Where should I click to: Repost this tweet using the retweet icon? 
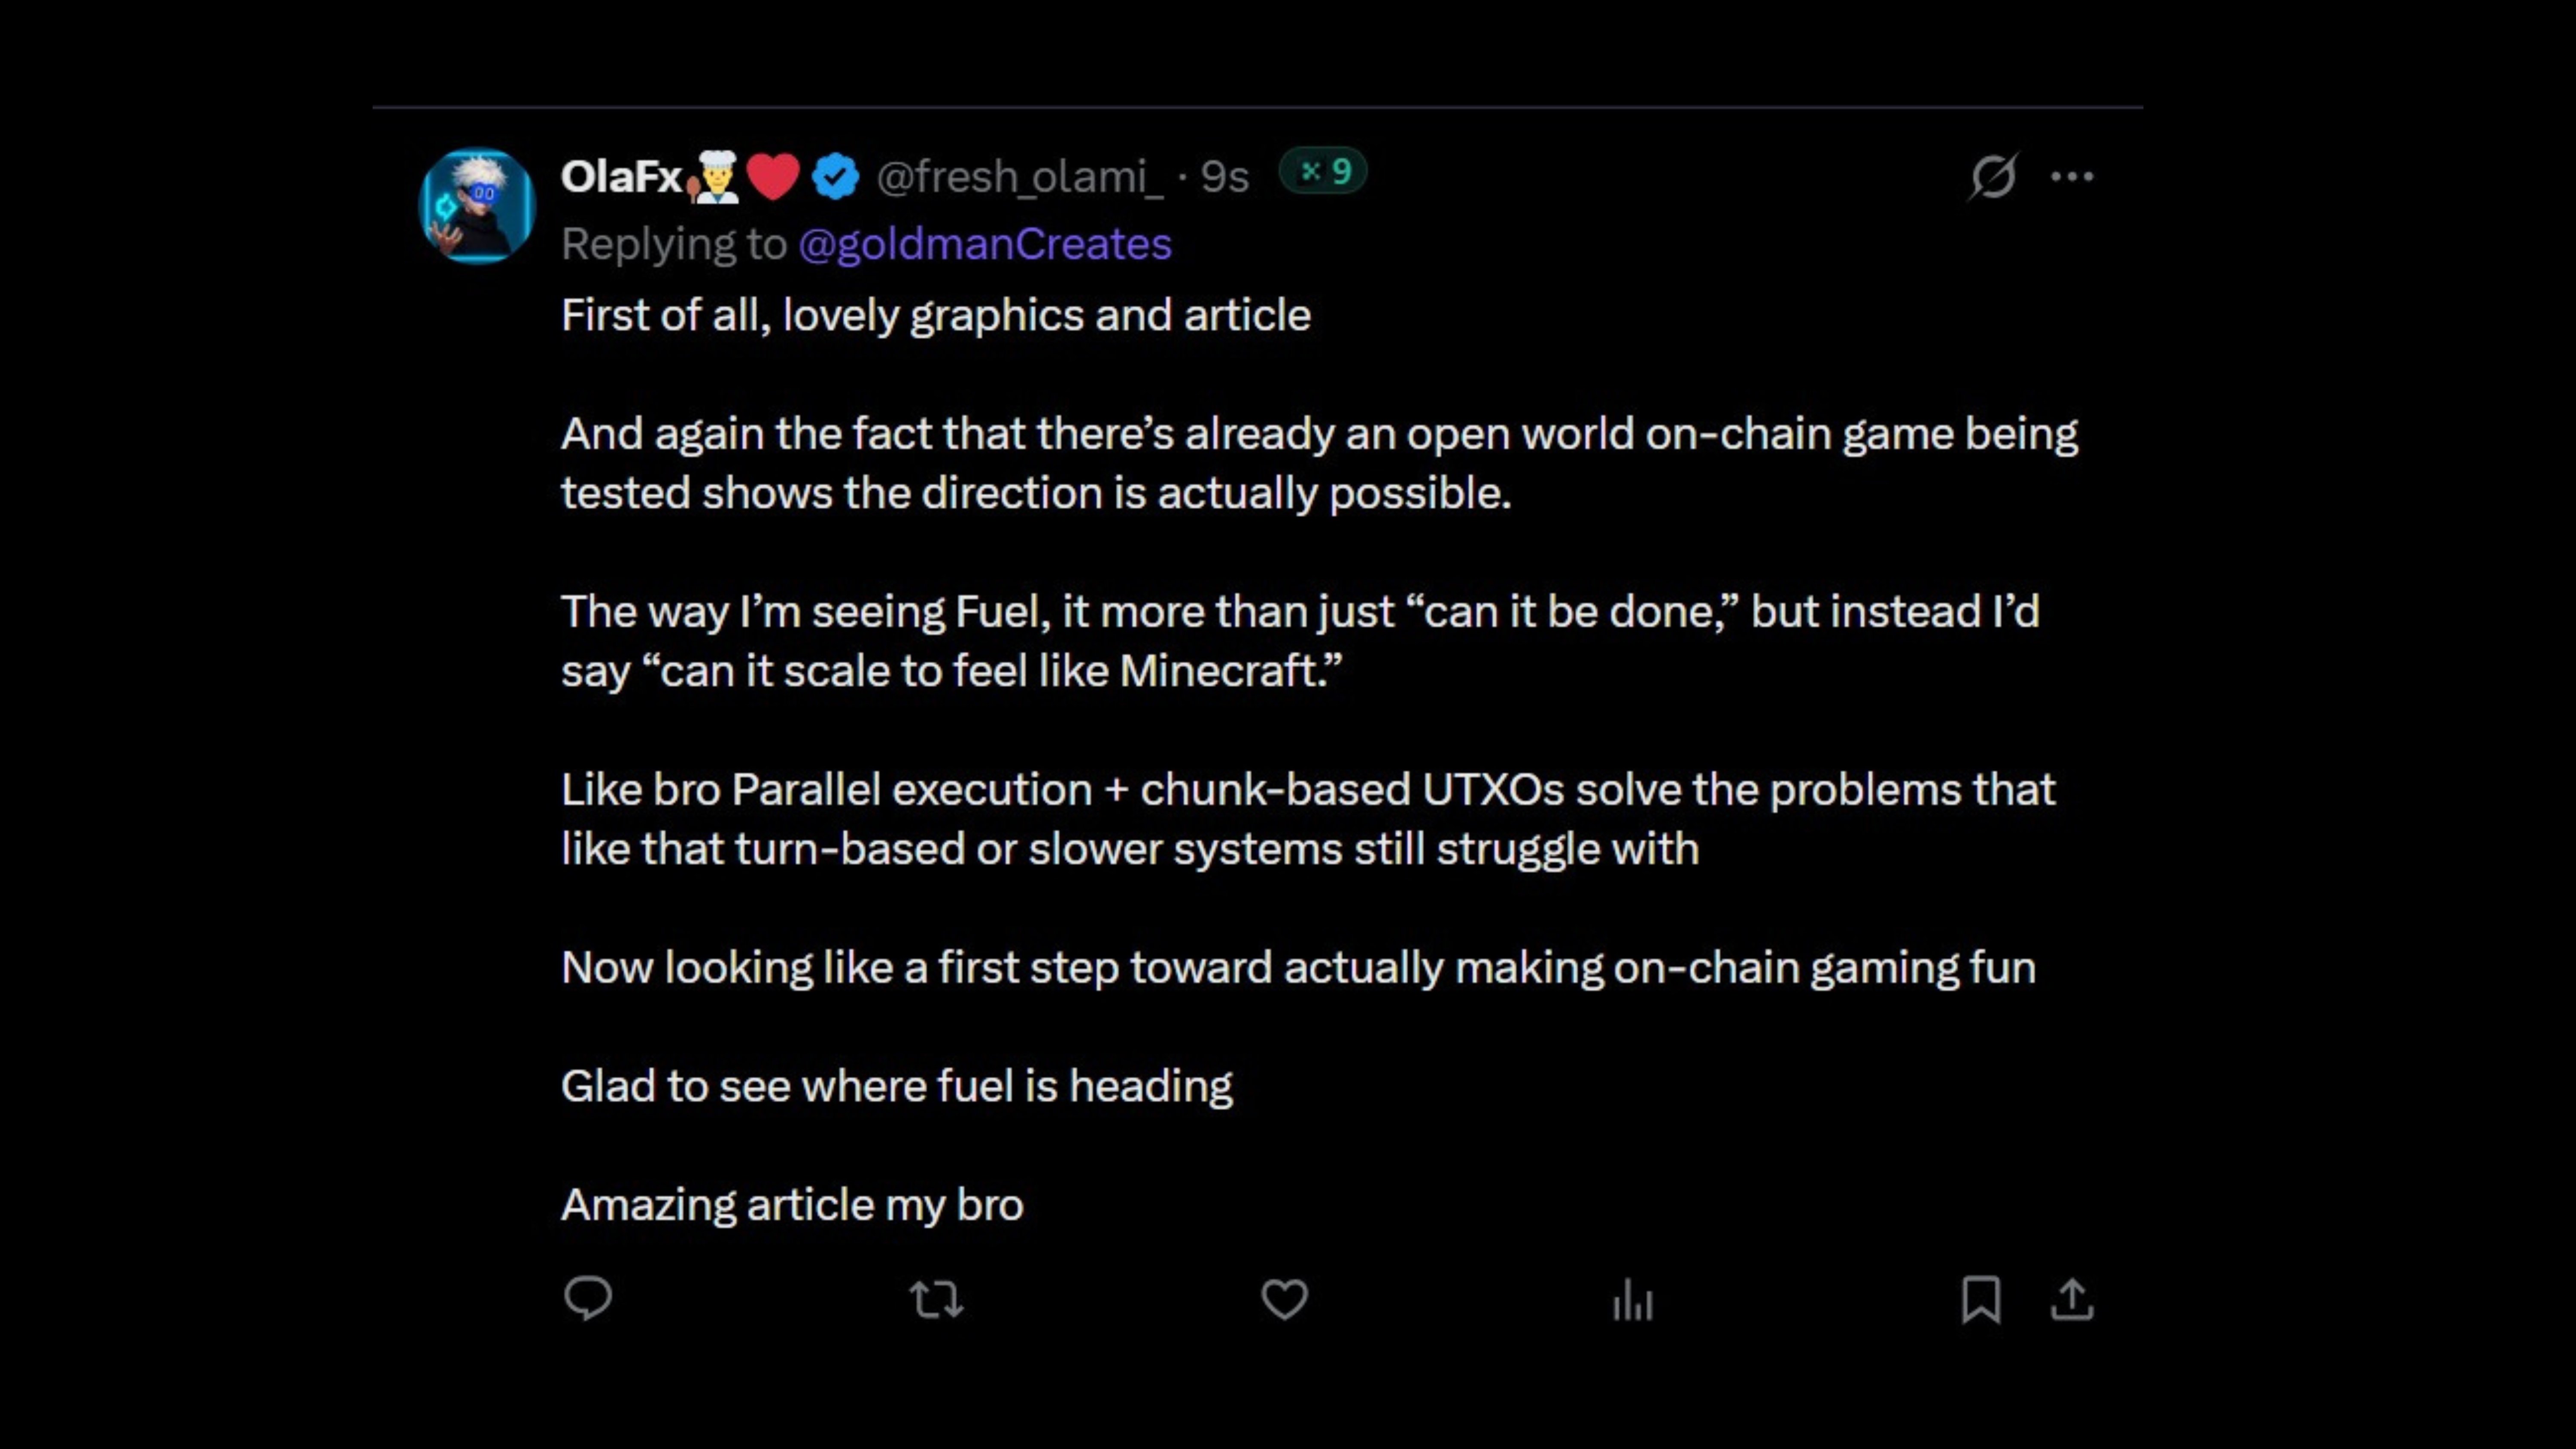[x=936, y=1300]
